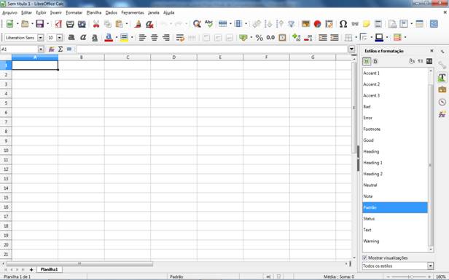The height and width of the screenshot is (280, 449).
Task: Toggle the Mostrar visualizações checkbox
Action: [x=364, y=257]
